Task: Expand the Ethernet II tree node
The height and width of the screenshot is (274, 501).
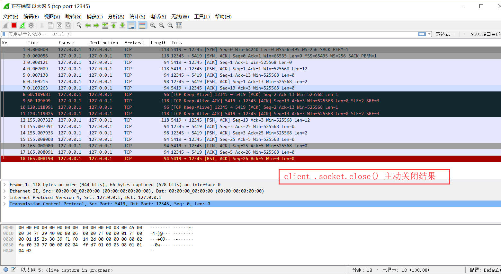Action: tap(4, 191)
